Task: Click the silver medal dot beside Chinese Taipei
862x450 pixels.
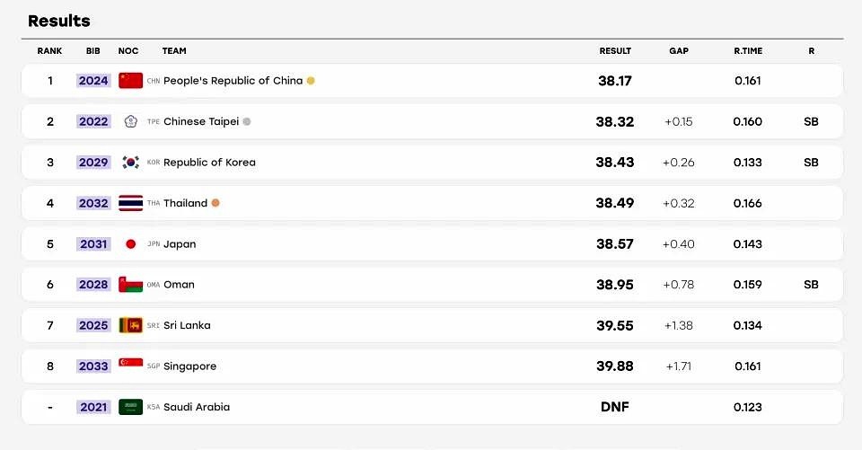Action: 247,121
